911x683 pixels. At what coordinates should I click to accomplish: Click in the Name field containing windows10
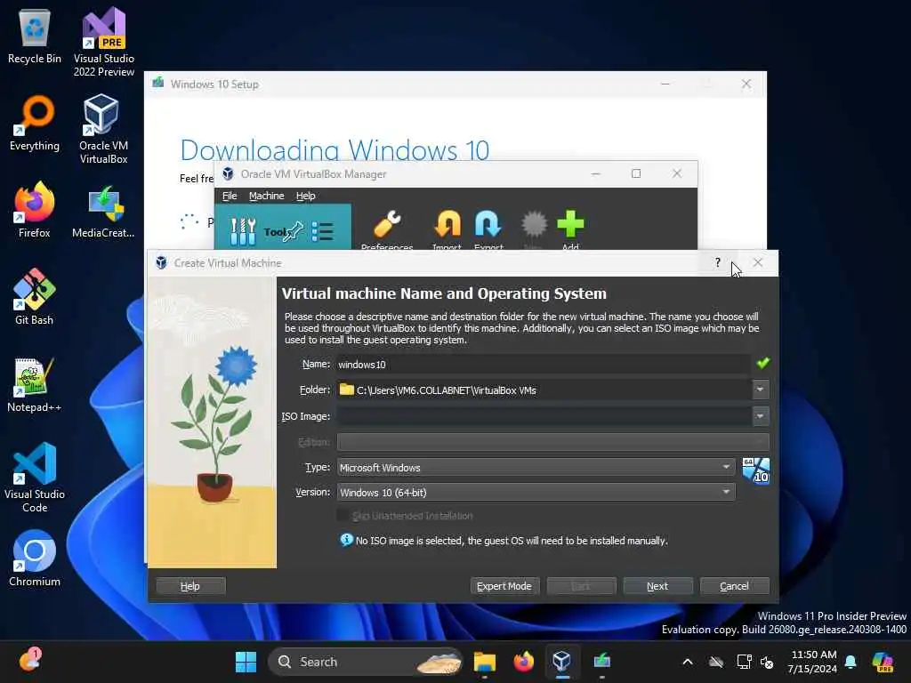(x=543, y=364)
